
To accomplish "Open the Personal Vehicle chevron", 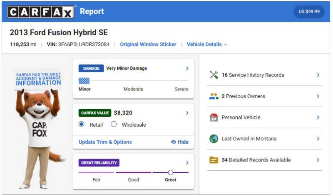I will [x=318, y=118].
